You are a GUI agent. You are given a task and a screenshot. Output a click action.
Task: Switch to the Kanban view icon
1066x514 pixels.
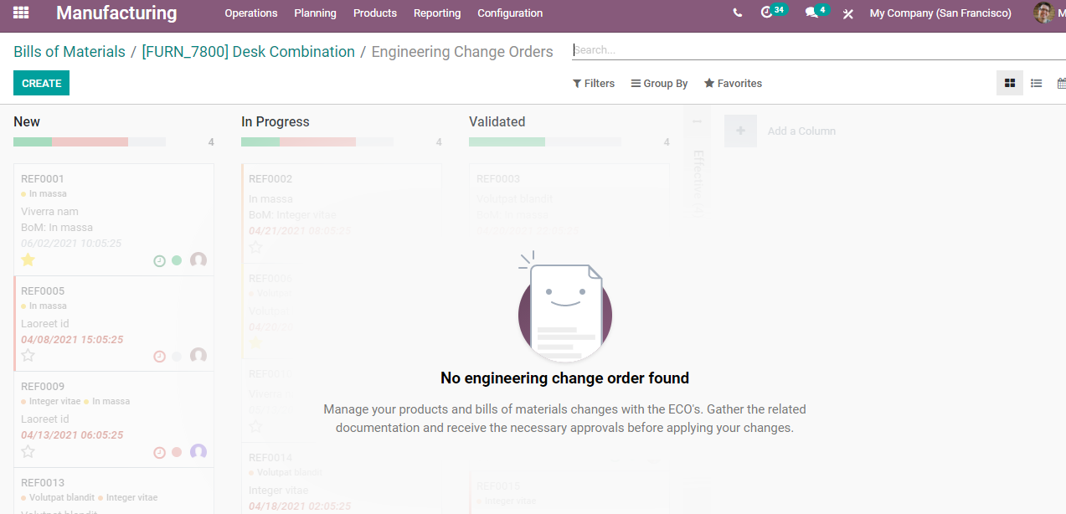[x=1010, y=83]
